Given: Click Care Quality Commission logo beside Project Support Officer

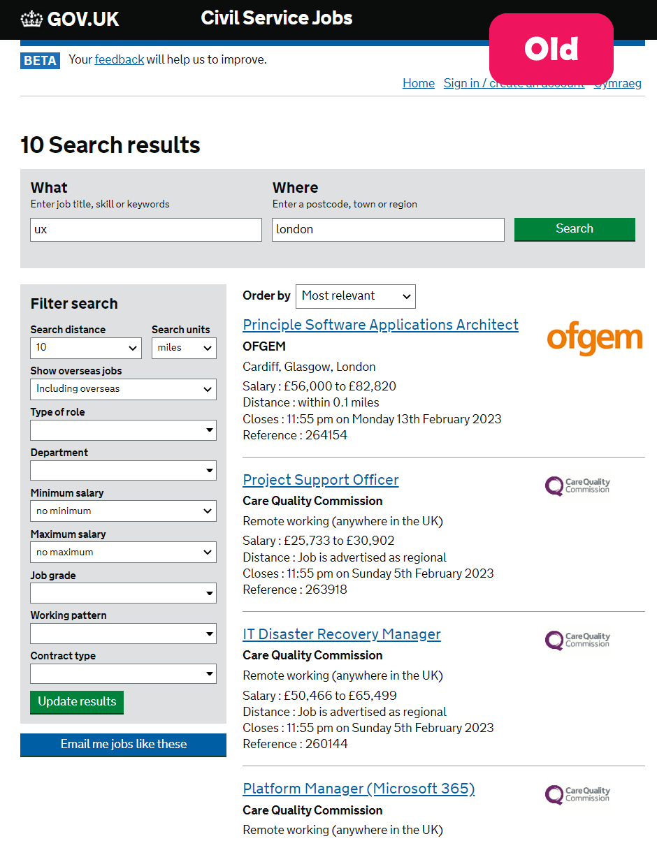Looking at the screenshot, I should (x=577, y=486).
